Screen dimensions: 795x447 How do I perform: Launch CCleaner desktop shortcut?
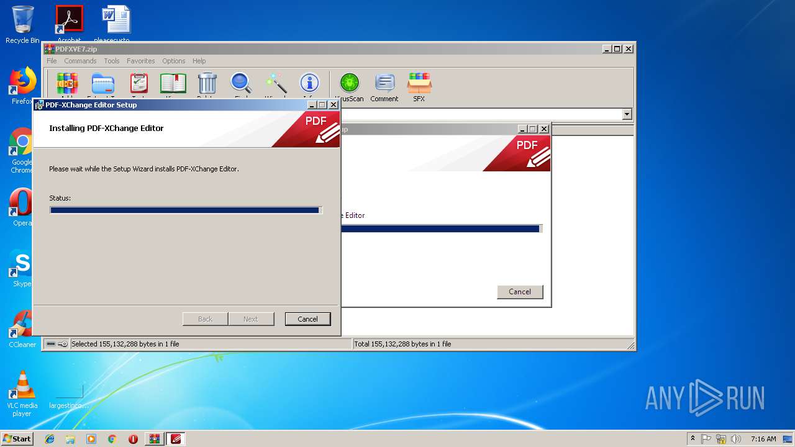pos(22,329)
